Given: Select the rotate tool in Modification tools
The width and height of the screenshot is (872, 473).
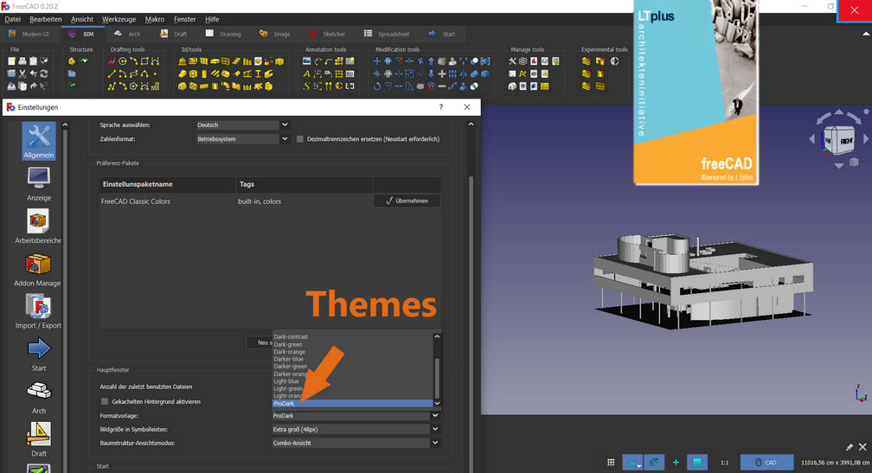Looking at the screenshot, I should pyautogui.click(x=377, y=86).
